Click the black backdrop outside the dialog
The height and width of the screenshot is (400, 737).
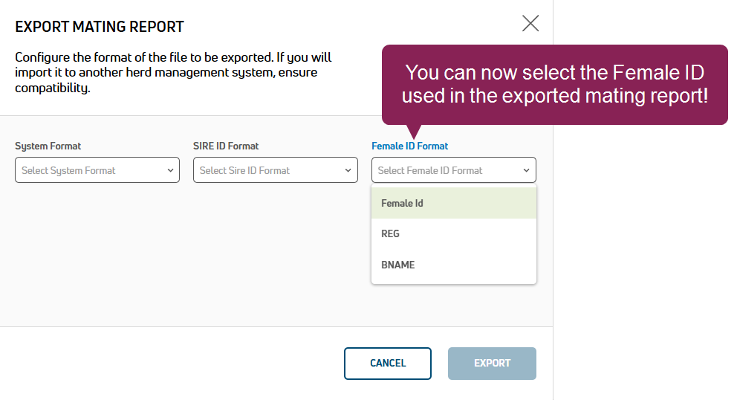tap(645, 260)
